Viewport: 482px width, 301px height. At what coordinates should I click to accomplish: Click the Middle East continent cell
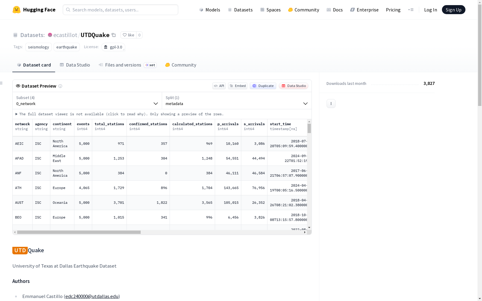(x=62, y=158)
